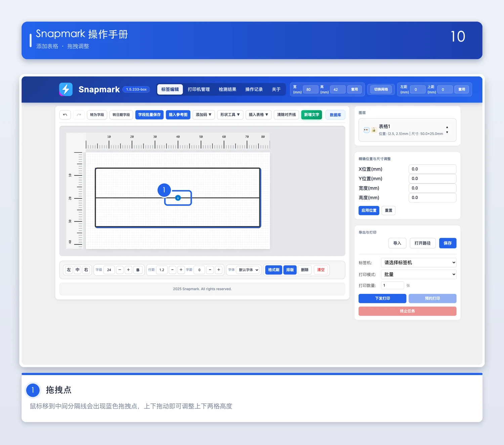The width and height of the screenshot is (504, 445).
Task: Click 删除 delete button
Action: [x=305, y=270]
